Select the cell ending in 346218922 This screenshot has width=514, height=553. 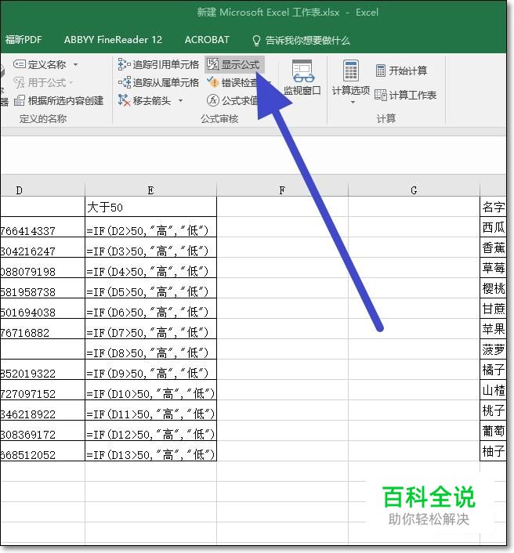coord(42,410)
